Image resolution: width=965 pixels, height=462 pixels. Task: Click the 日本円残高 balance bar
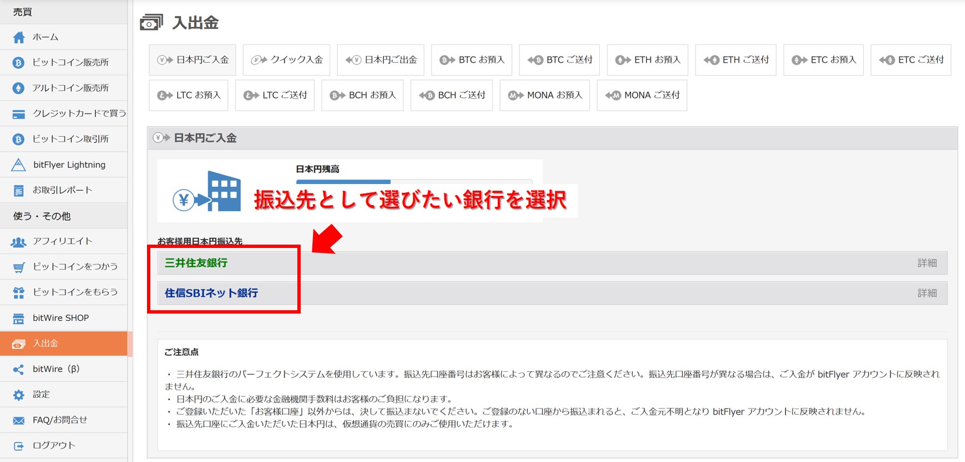(x=414, y=182)
